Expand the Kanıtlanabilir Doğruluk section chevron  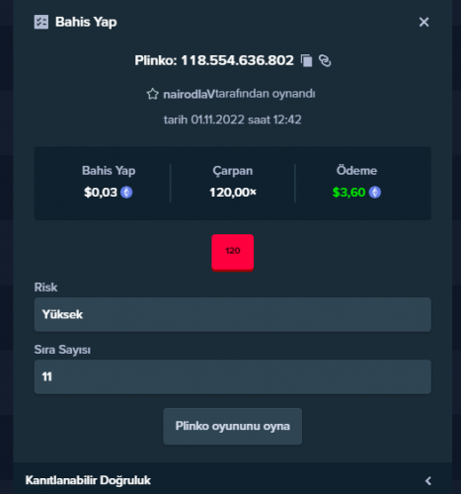[428, 481]
